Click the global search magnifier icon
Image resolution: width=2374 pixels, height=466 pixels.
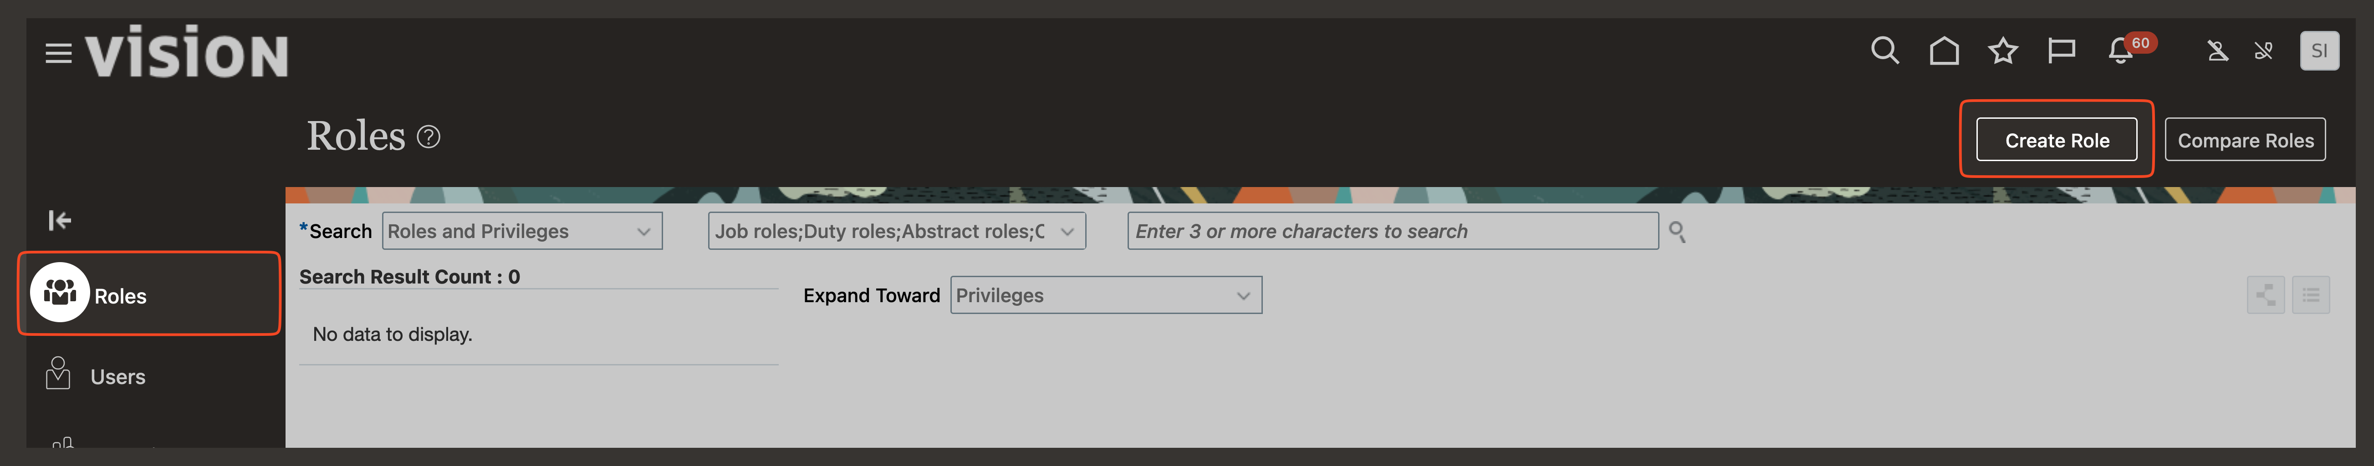[1884, 51]
